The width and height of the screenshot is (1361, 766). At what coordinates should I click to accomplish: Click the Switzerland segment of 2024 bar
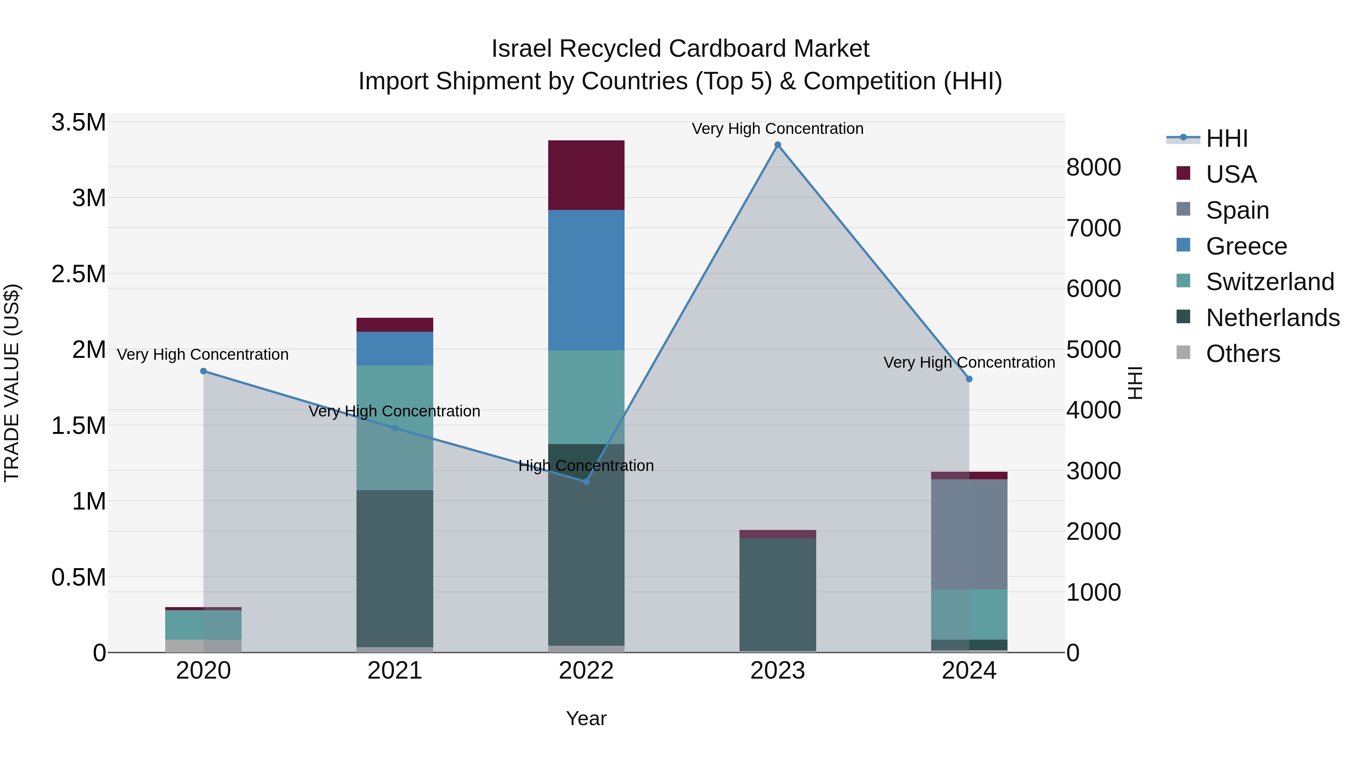pyautogui.click(x=969, y=615)
